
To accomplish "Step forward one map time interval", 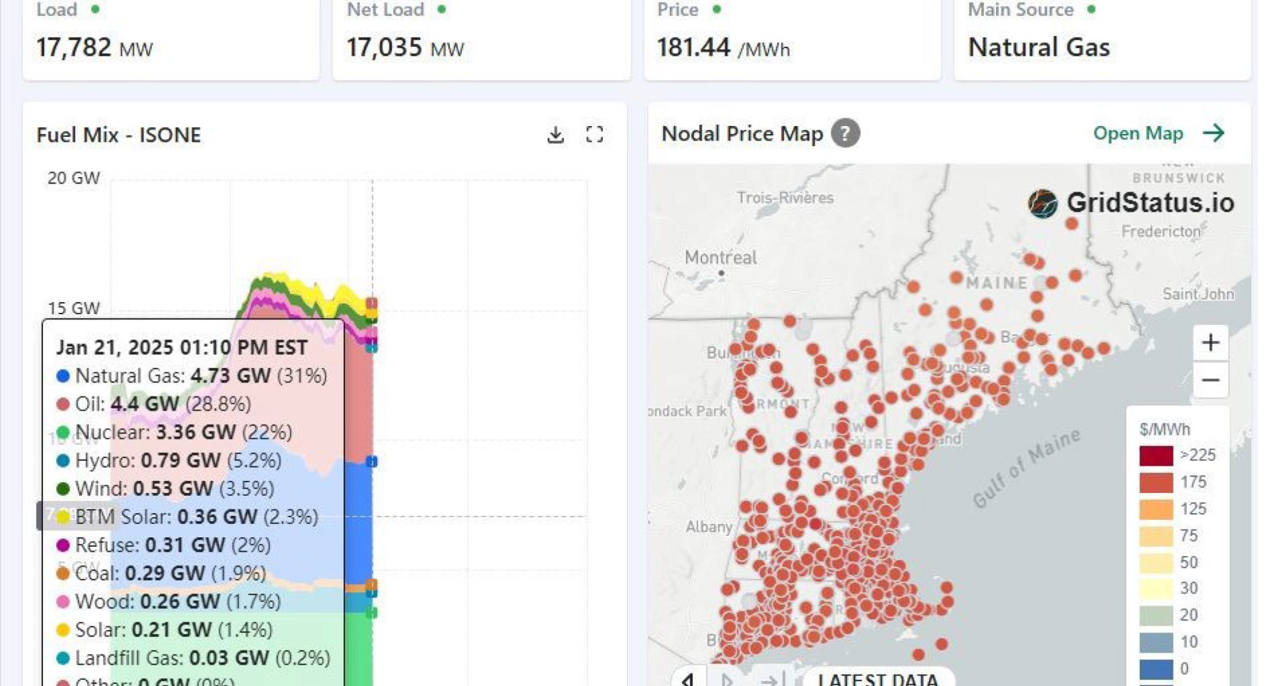I will [727, 679].
